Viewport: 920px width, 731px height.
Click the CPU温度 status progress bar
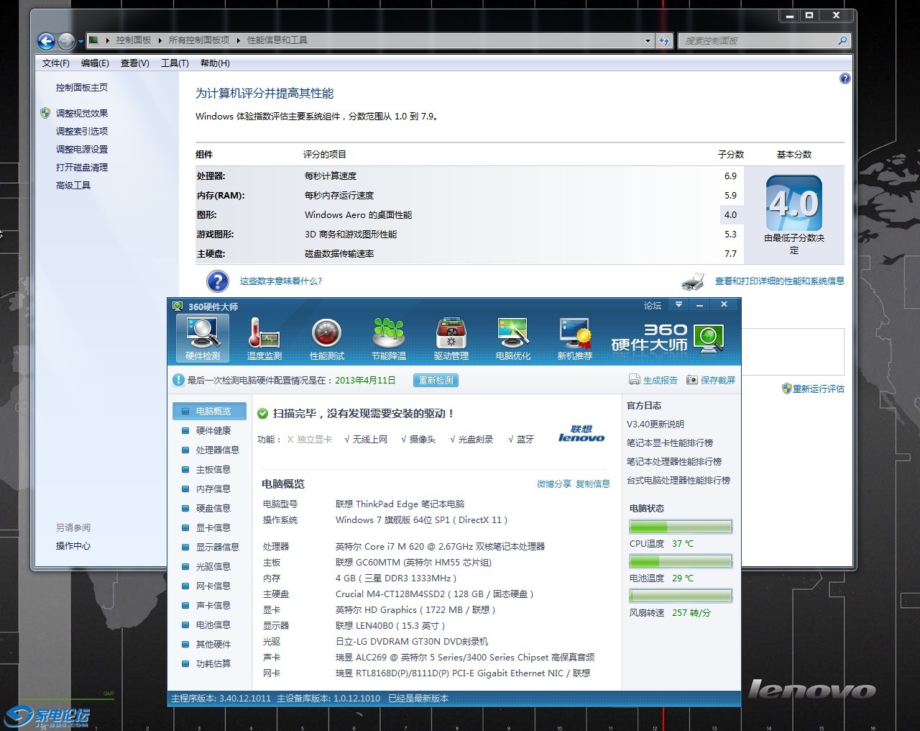pos(680,526)
